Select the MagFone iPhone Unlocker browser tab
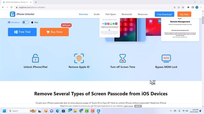204x114 pixels. pos(17,2)
